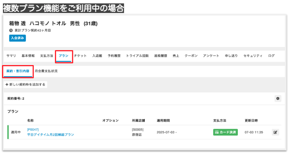This screenshot has width=290, height=154.
Task: Switch to the 進級履歴 tab
Action: 160,56
